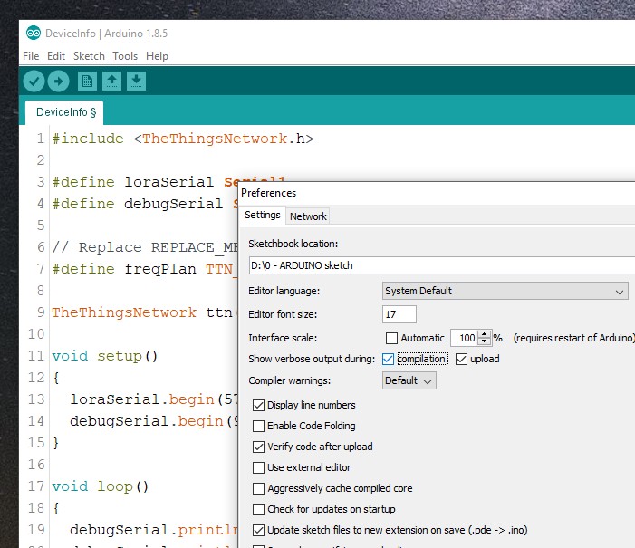This screenshot has height=548, width=635.
Task: Click the interface scale percent field
Action: tap(464, 338)
